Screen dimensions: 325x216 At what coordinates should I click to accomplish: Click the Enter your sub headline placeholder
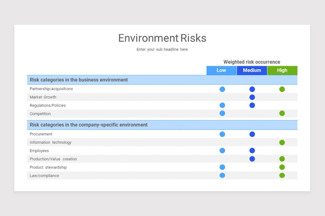pyautogui.click(x=162, y=49)
